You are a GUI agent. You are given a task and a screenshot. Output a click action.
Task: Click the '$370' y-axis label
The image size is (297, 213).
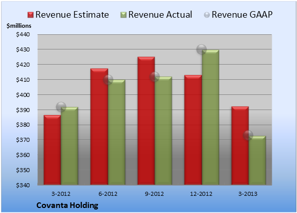23,140
